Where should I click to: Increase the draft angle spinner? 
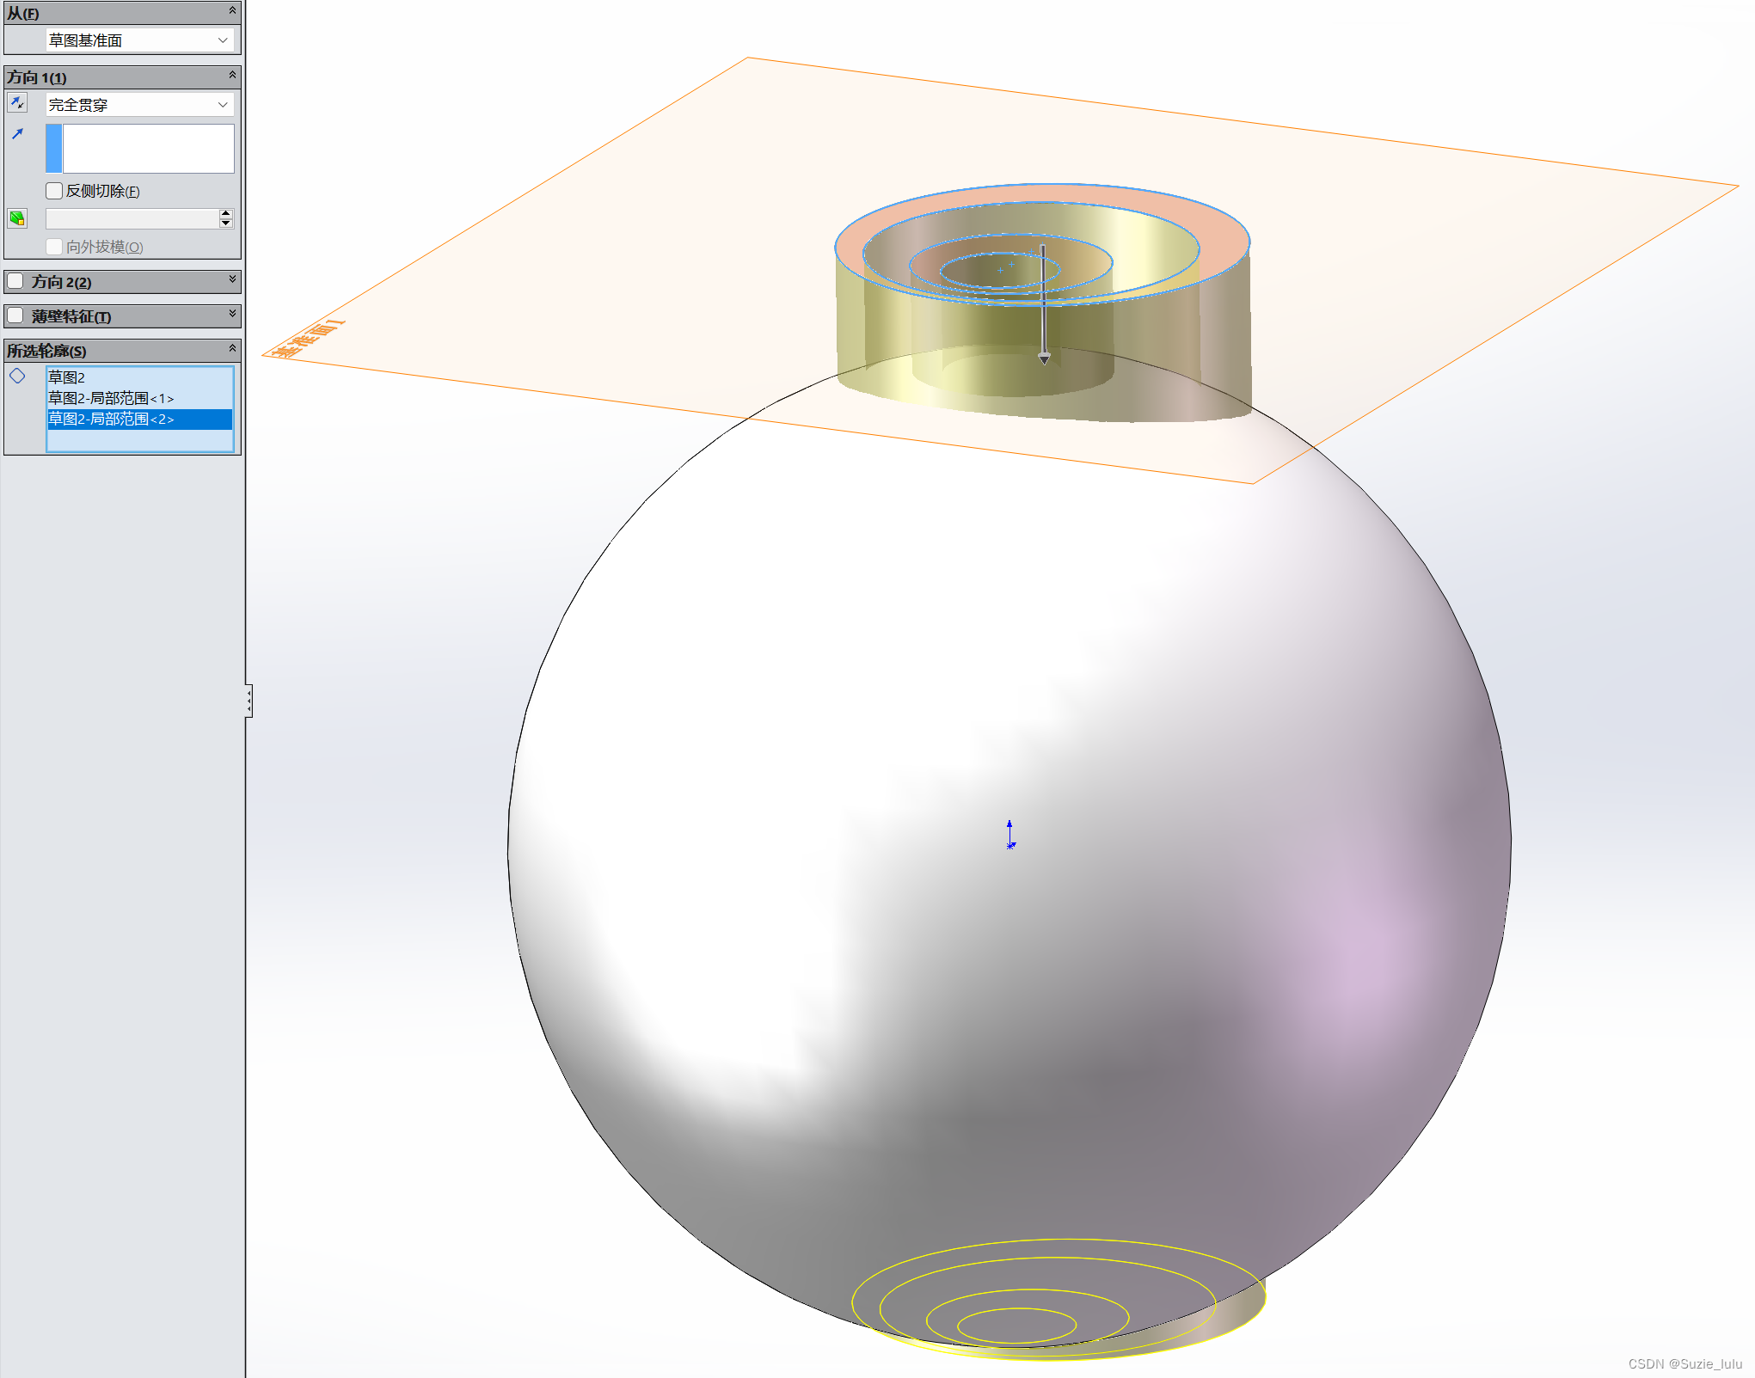coord(226,213)
